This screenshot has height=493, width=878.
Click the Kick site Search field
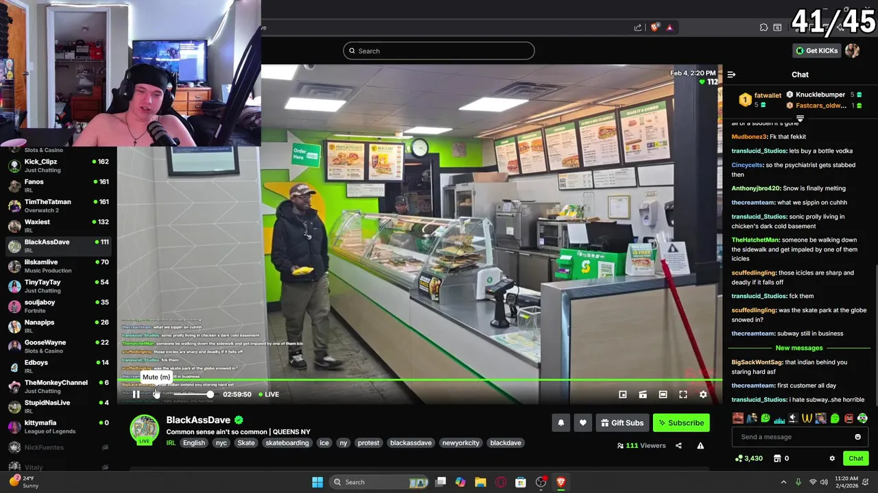pos(439,51)
